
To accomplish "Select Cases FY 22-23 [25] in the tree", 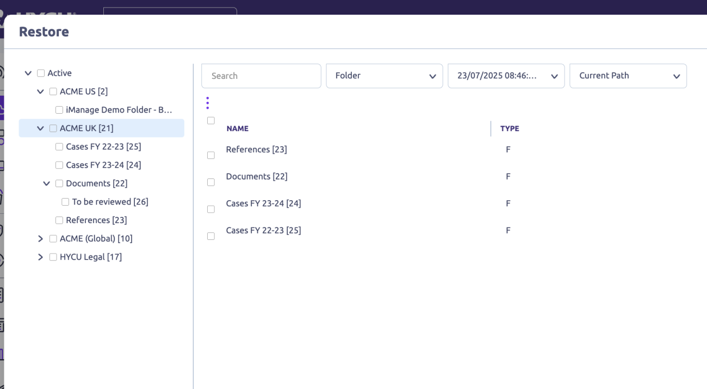I will 103,147.
